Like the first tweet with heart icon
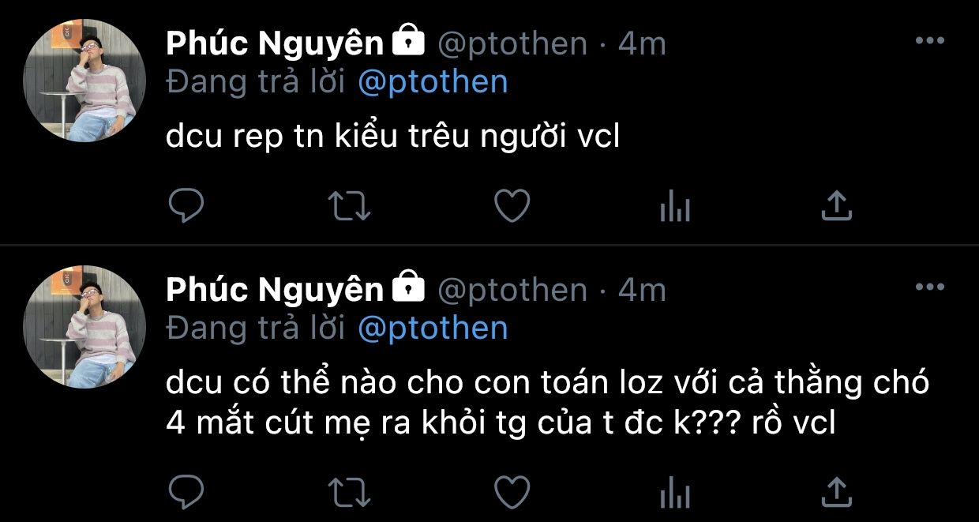The width and height of the screenshot is (979, 522). pyautogui.click(x=512, y=206)
